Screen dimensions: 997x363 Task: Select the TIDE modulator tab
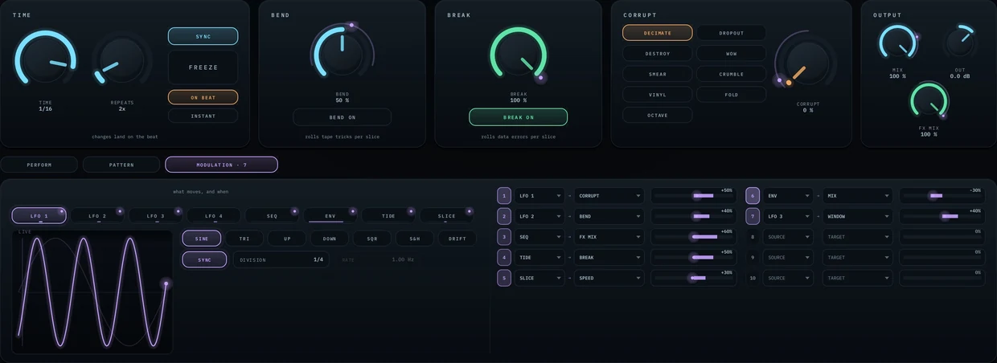point(388,216)
